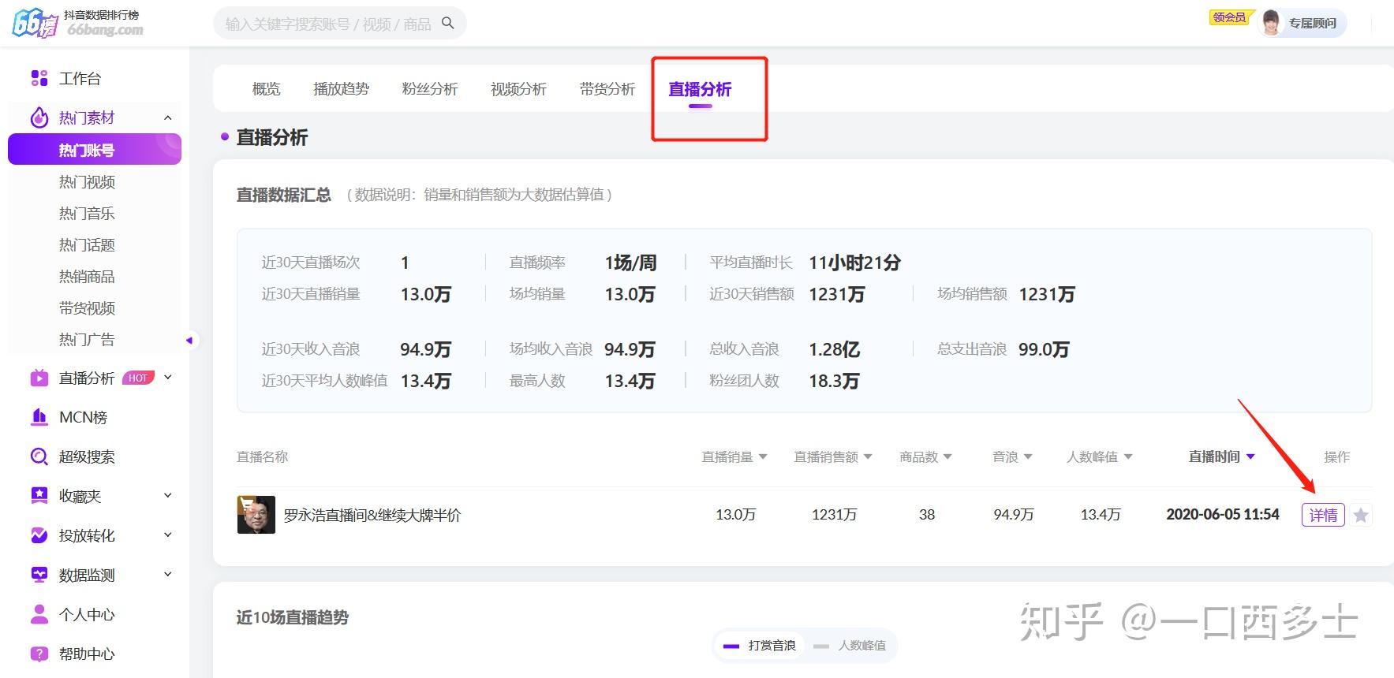
Task: Click the 领会员 badge
Action: tap(1230, 17)
